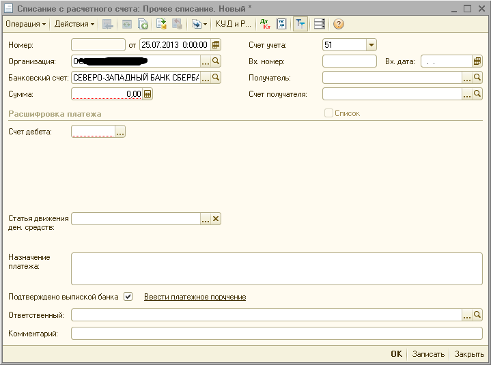Uncheck Подтверждено выпиской банка checkbox
Image resolution: width=491 pixels, height=365 pixels.
(128, 297)
